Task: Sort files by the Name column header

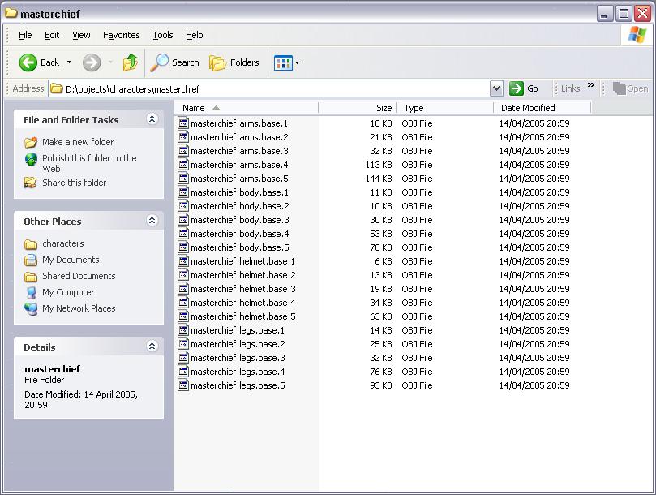Action: tap(246, 108)
